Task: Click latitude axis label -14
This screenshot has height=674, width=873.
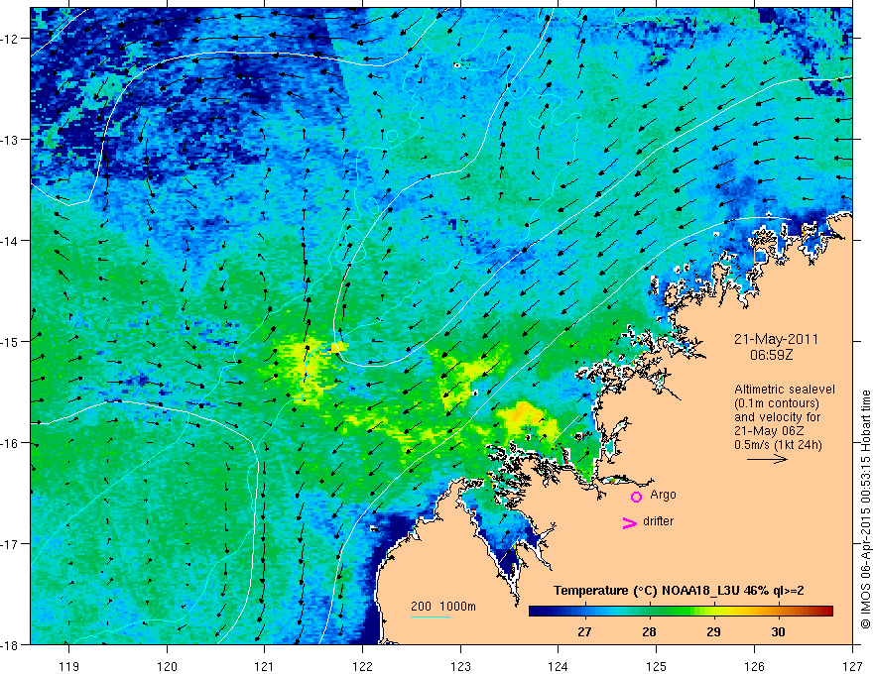Action: coord(11,240)
